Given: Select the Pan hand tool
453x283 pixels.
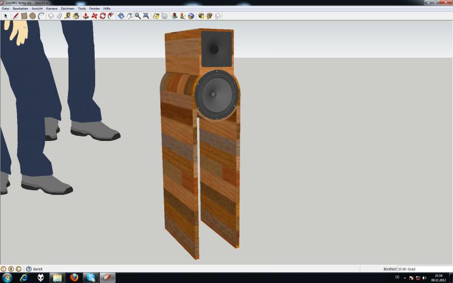Looking at the screenshot, I should (x=129, y=16).
